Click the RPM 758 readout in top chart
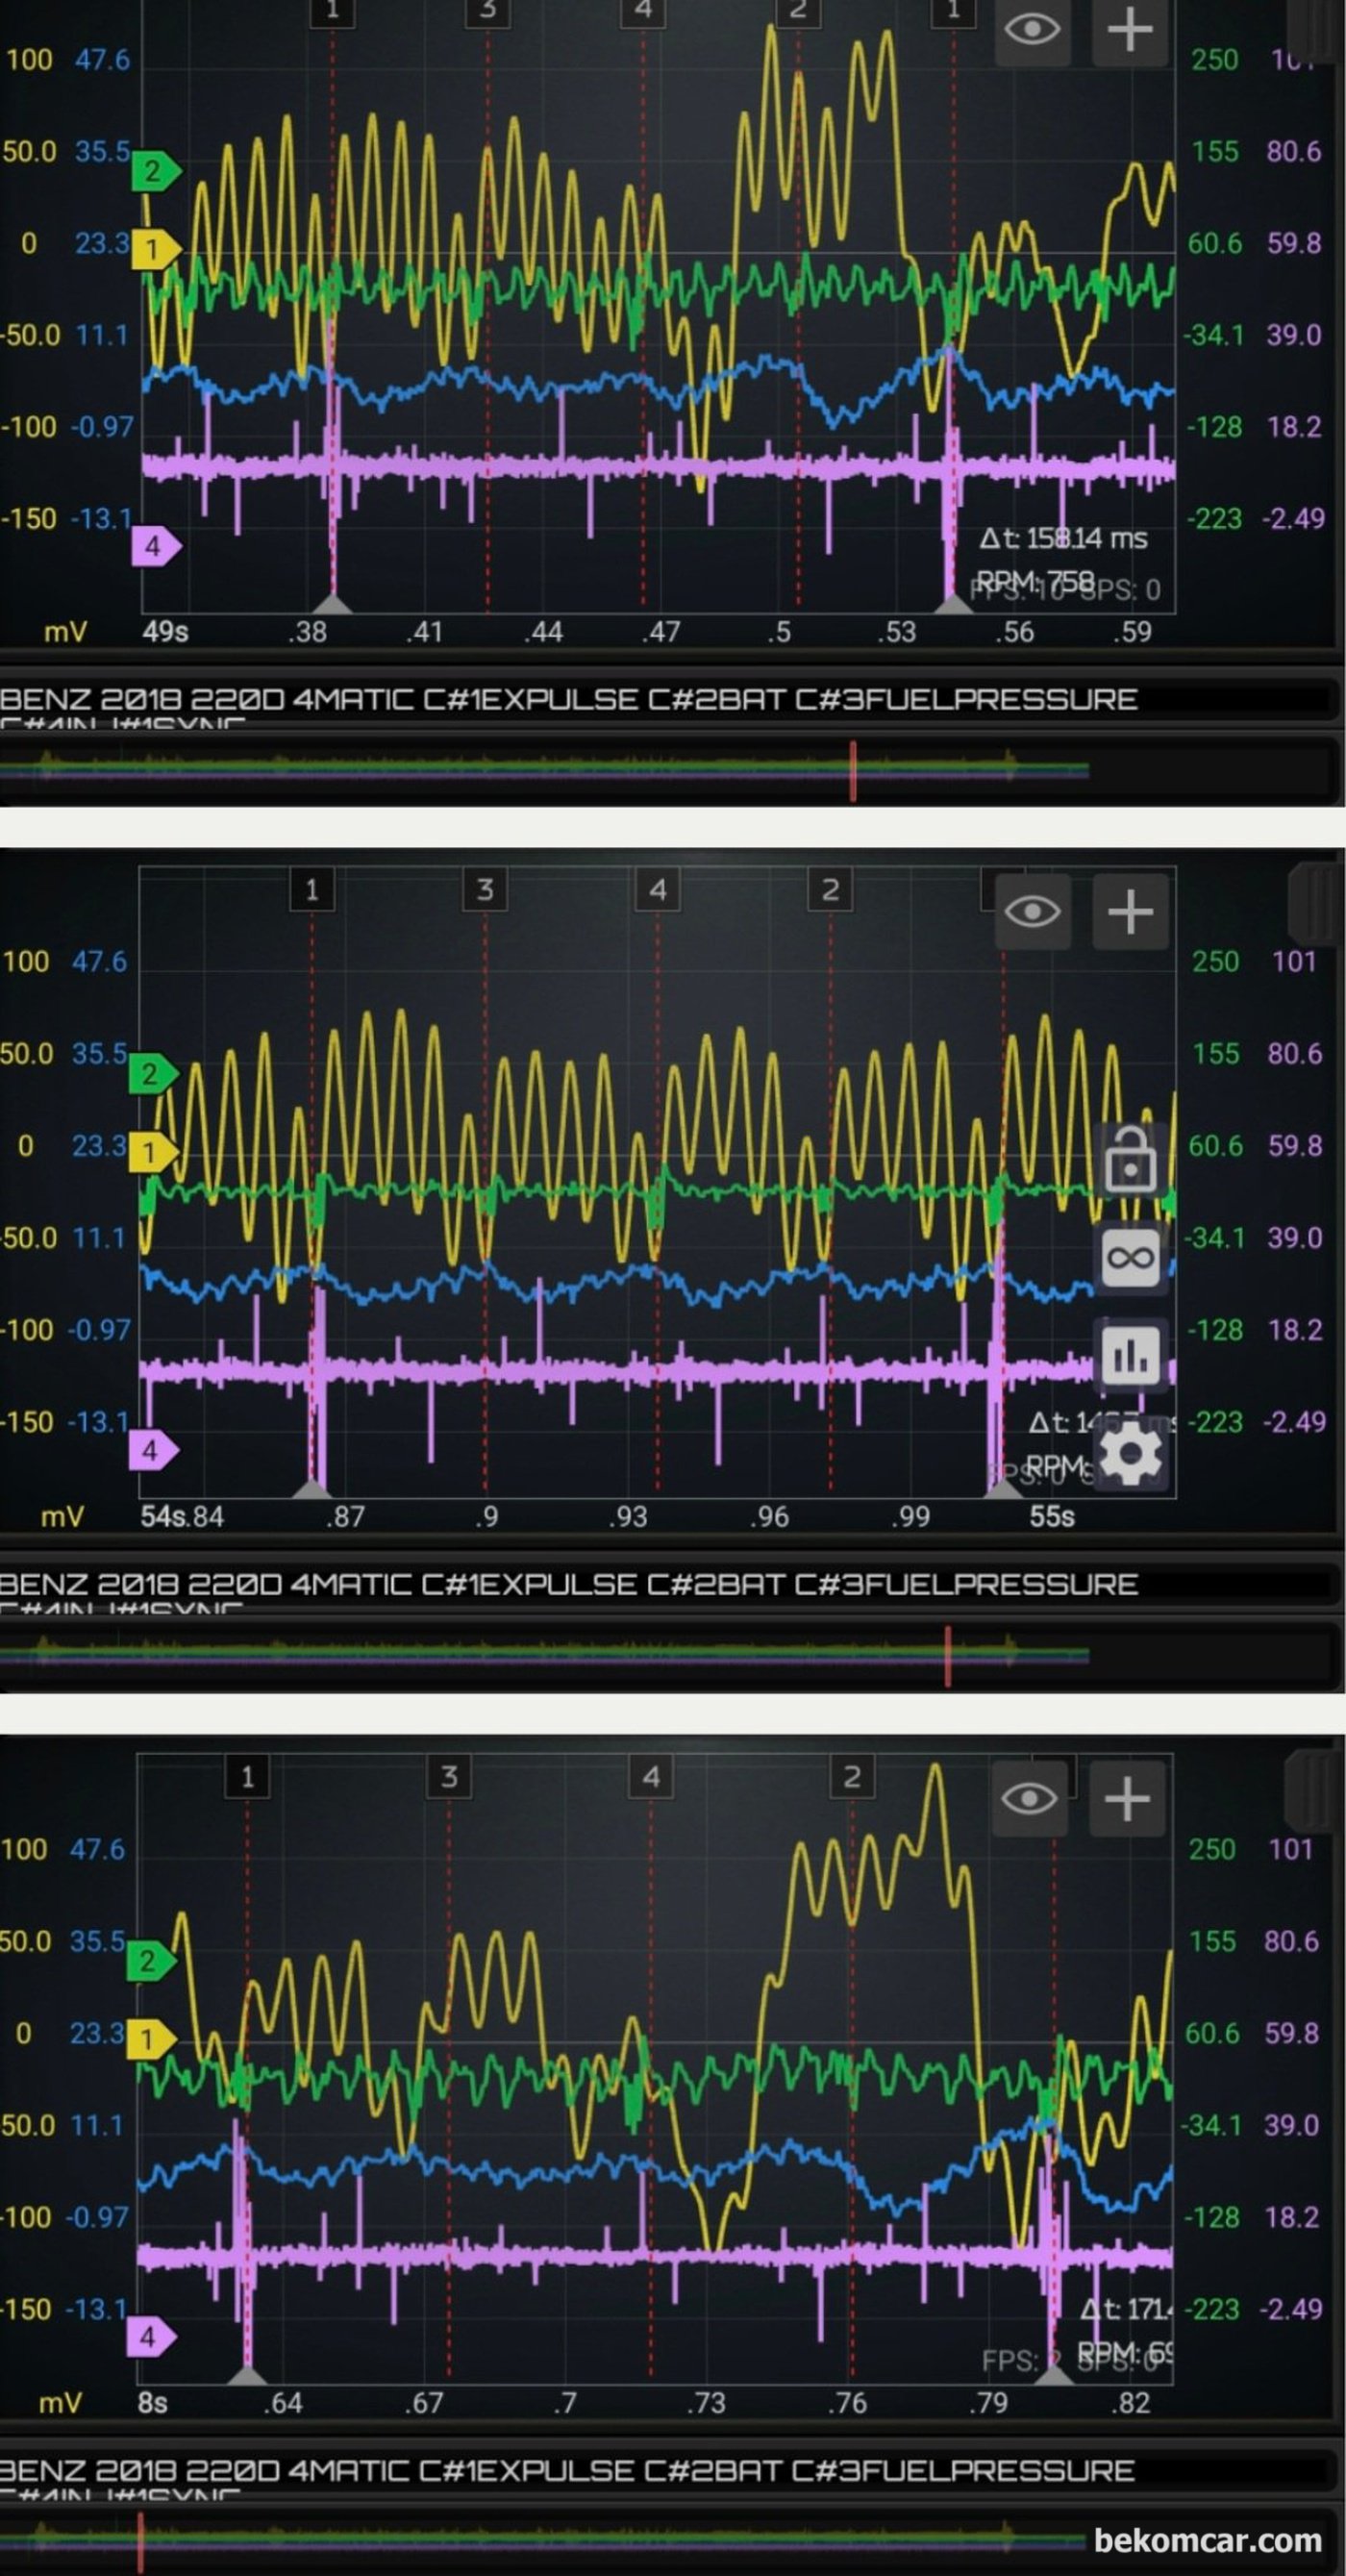The height and width of the screenshot is (2576, 1346). click(x=1035, y=581)
